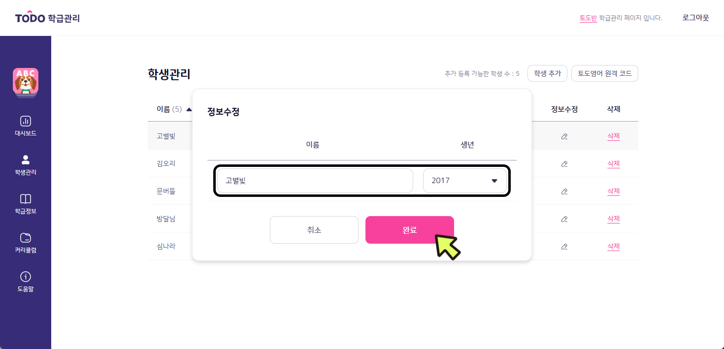Click the 로그아웃 link
Viewport: 724px width, 349px height.
695,18
